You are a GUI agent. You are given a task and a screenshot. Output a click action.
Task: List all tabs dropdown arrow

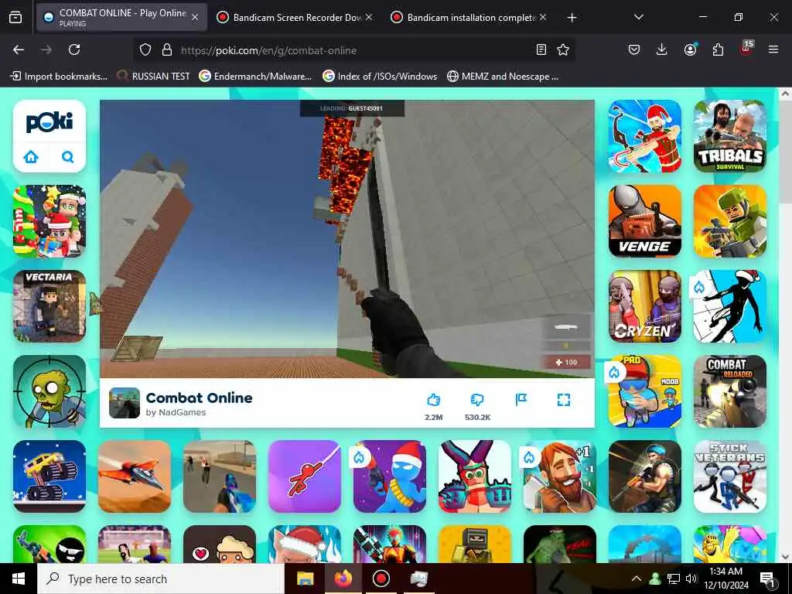pos(638,18)
